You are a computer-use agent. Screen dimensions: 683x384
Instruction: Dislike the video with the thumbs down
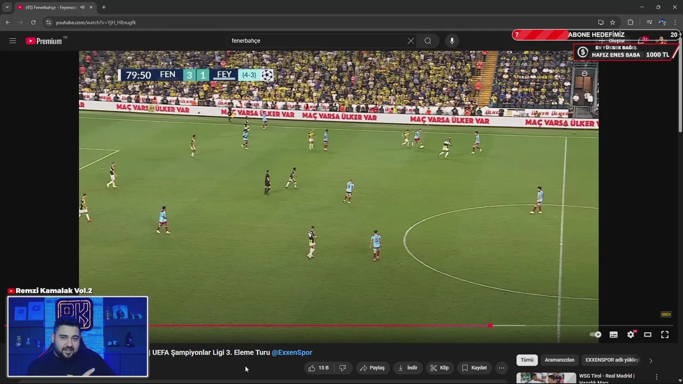343,368
